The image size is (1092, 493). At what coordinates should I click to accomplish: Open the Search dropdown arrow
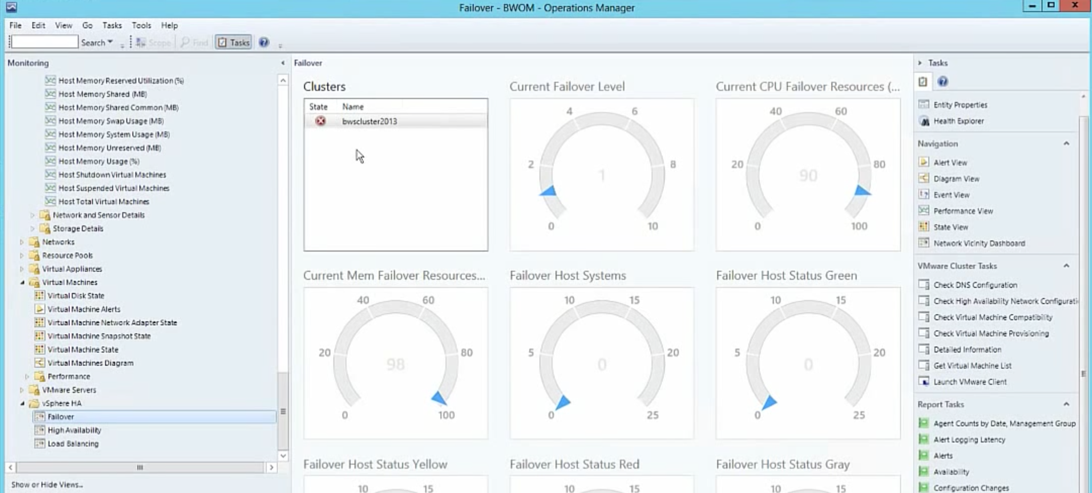pyautogui.click(x=110, y=42)
